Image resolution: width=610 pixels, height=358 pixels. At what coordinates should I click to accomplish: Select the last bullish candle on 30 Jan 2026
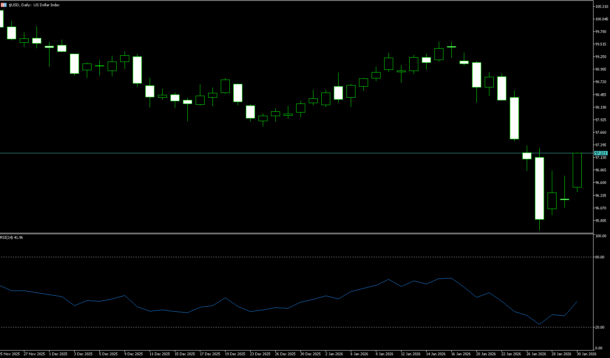[x=577, y=170]
